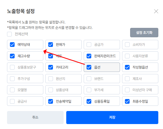This screenshot has width=163, height=129.
Task: Click the 설정 초기화 button
Action: tap(144, 33)
